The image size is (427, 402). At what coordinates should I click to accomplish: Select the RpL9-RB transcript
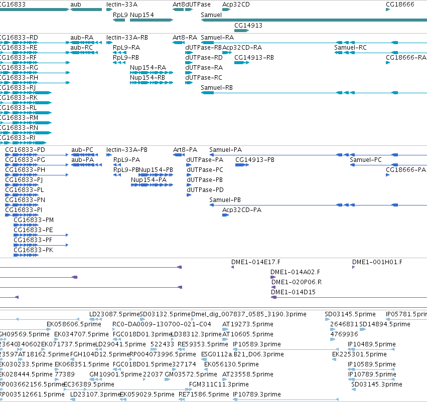click(126, 58)
